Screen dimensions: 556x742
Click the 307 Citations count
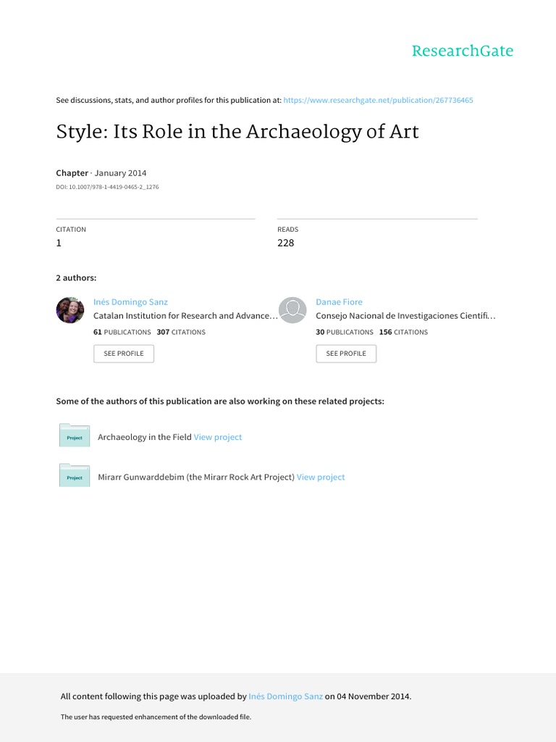[x=181, y=332]
